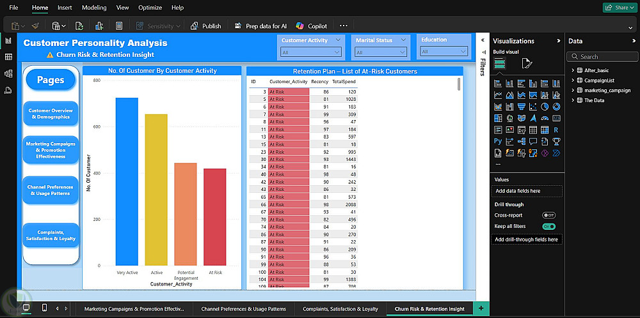The height and width of the screenshot is (318, 640).
Task: Select the Donut chart visual
Action: tap(556, 107)
